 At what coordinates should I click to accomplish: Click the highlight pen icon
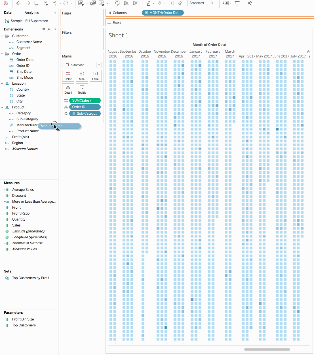point(149,3)
